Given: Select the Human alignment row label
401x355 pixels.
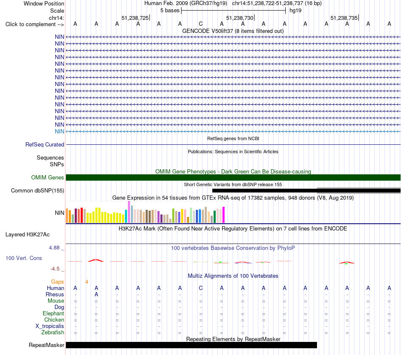Looking at the screenshot, I should (55, 288).
